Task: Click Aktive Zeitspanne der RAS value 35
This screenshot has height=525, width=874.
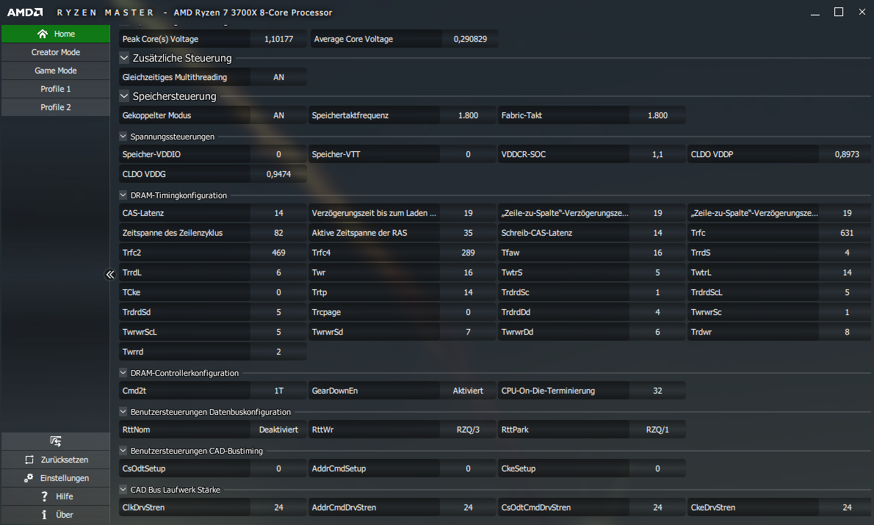Action: 469,233
